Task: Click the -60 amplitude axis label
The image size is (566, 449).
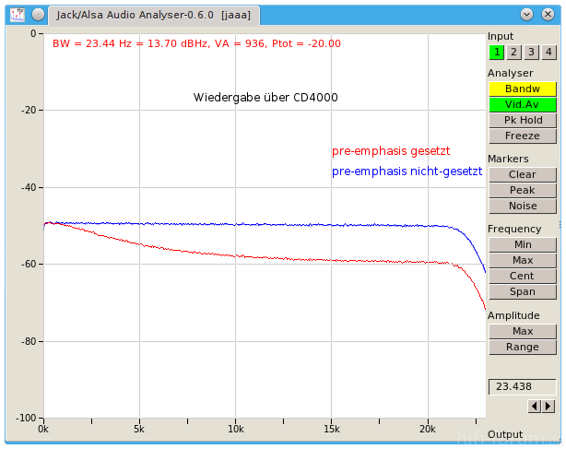Action: (29, 265)
